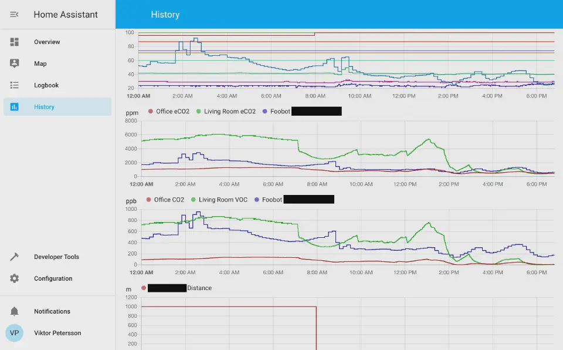Screen dimensions: 563x350
Task: Click the Overview dashboard icon
Action: (x=15, y=42)
